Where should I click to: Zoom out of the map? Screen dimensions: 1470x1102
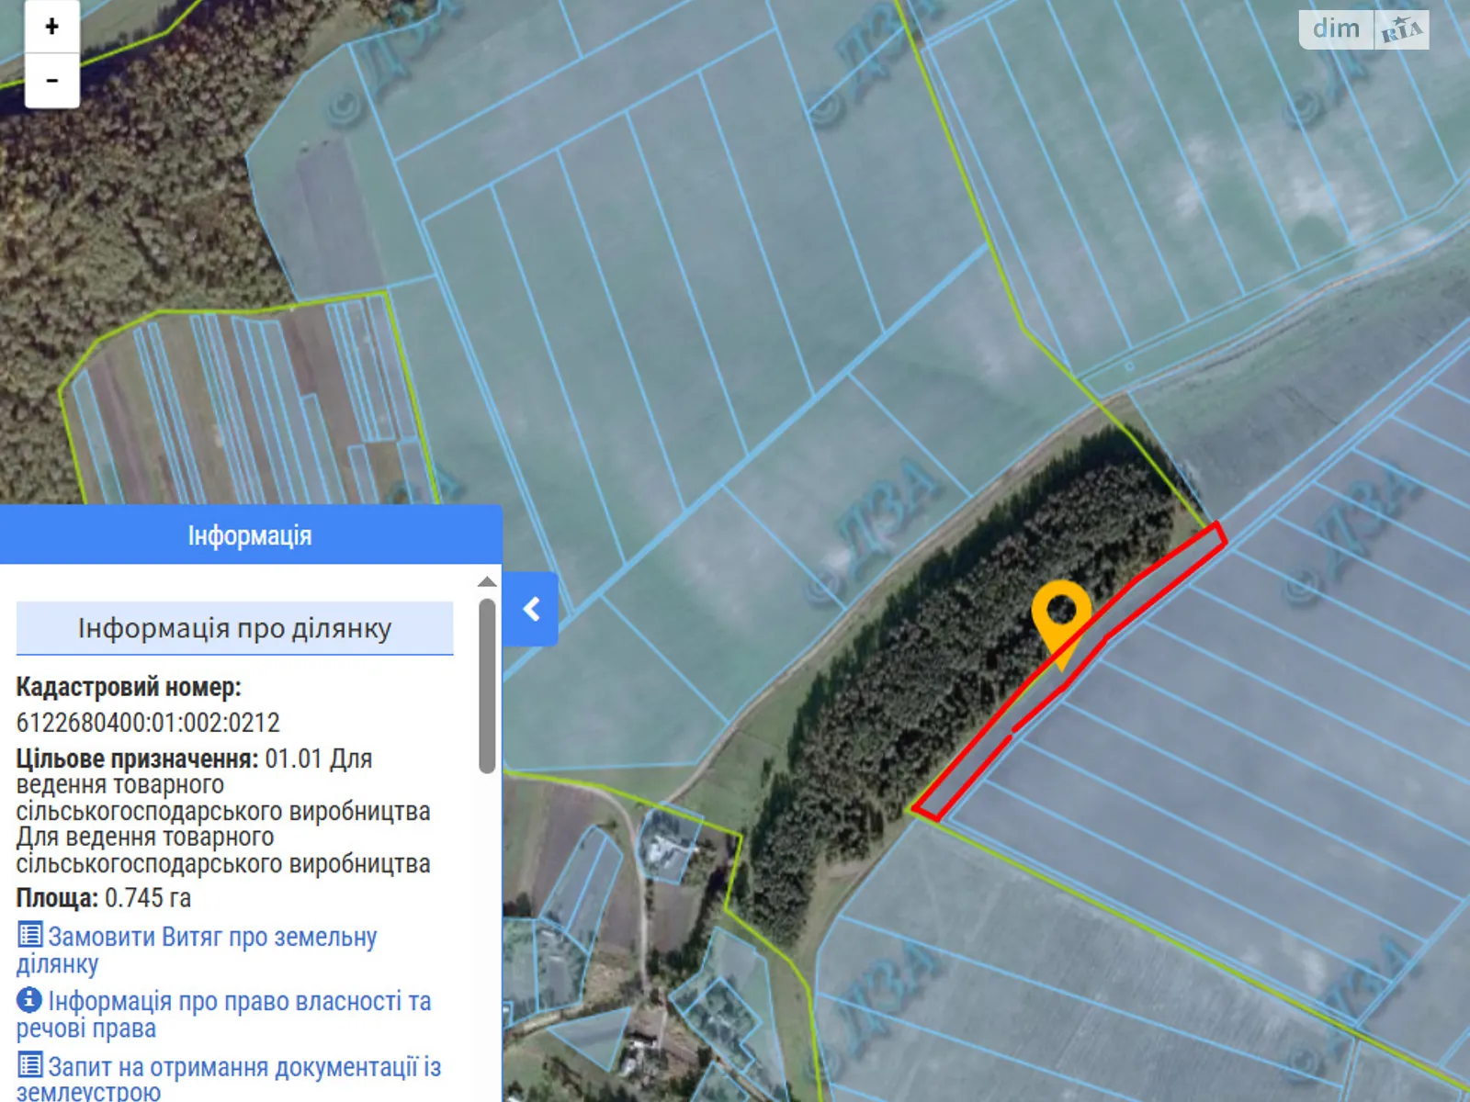click(x=51, y=81)
